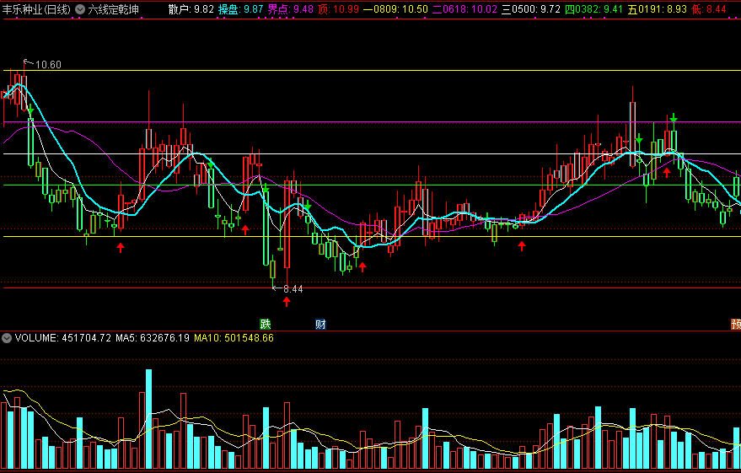
Task: Select the 三0500: 9.72 level label
Action: point(531,9)
